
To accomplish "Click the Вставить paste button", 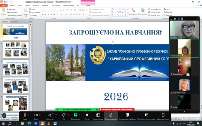I will pos(3,11).
